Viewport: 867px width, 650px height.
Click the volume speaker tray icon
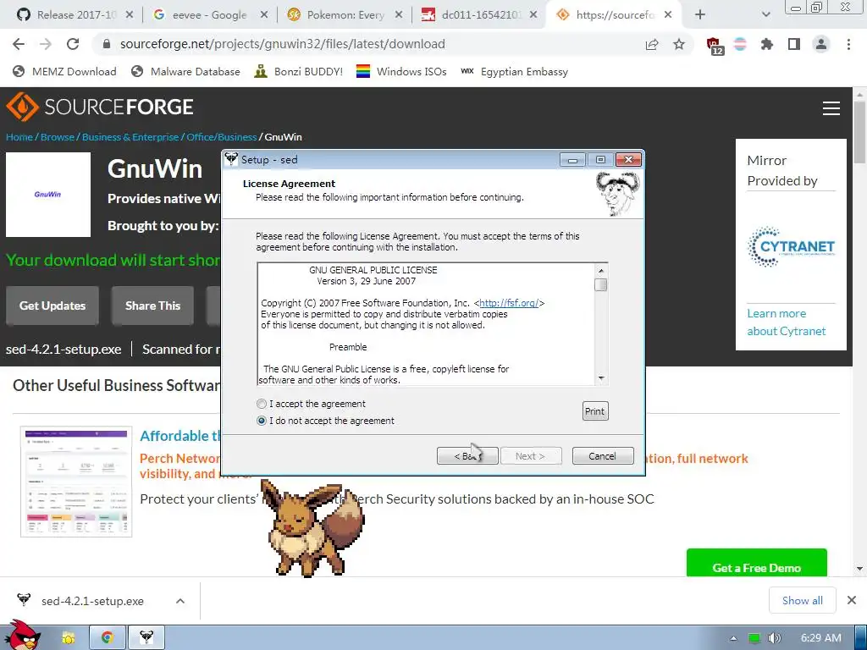point(774,638)
